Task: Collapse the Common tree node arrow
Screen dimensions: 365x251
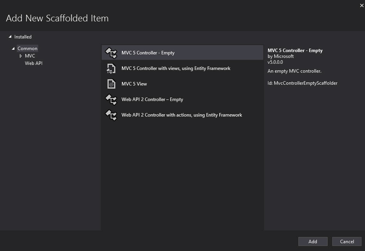Action: [13, 49]
